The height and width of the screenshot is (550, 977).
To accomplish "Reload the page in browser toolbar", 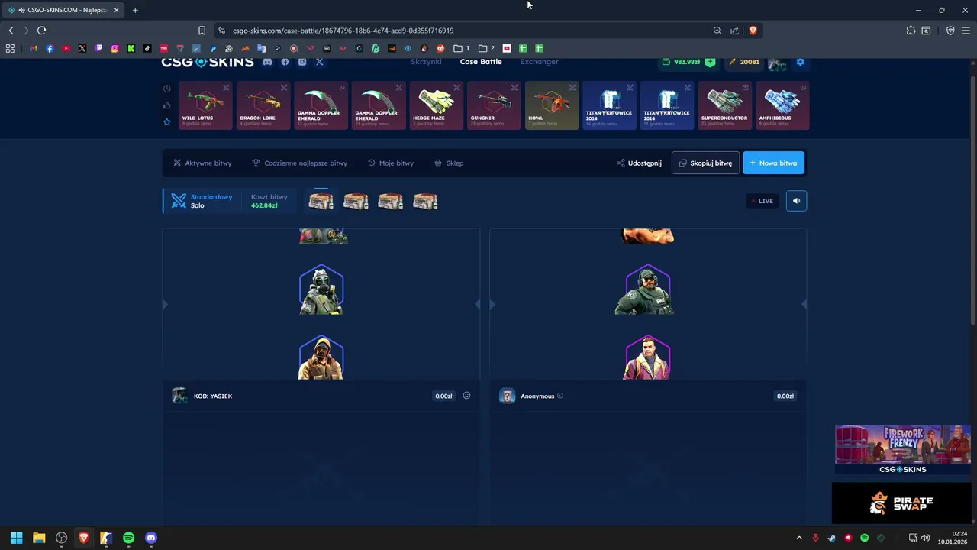I will pos(41,31).
